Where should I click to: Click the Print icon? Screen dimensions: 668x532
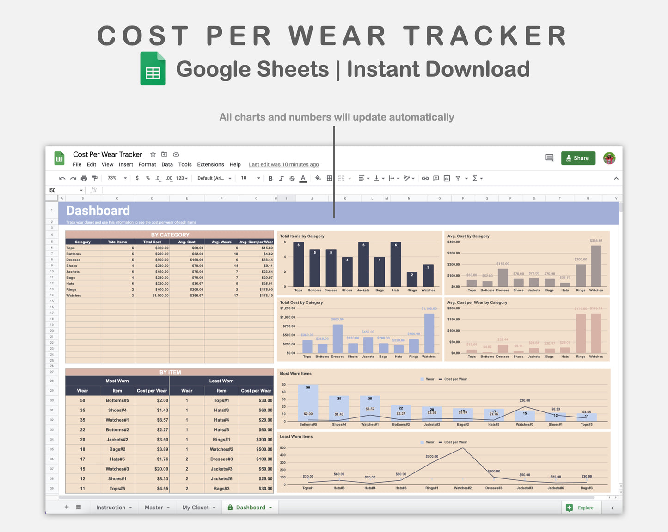click(84, 178)
